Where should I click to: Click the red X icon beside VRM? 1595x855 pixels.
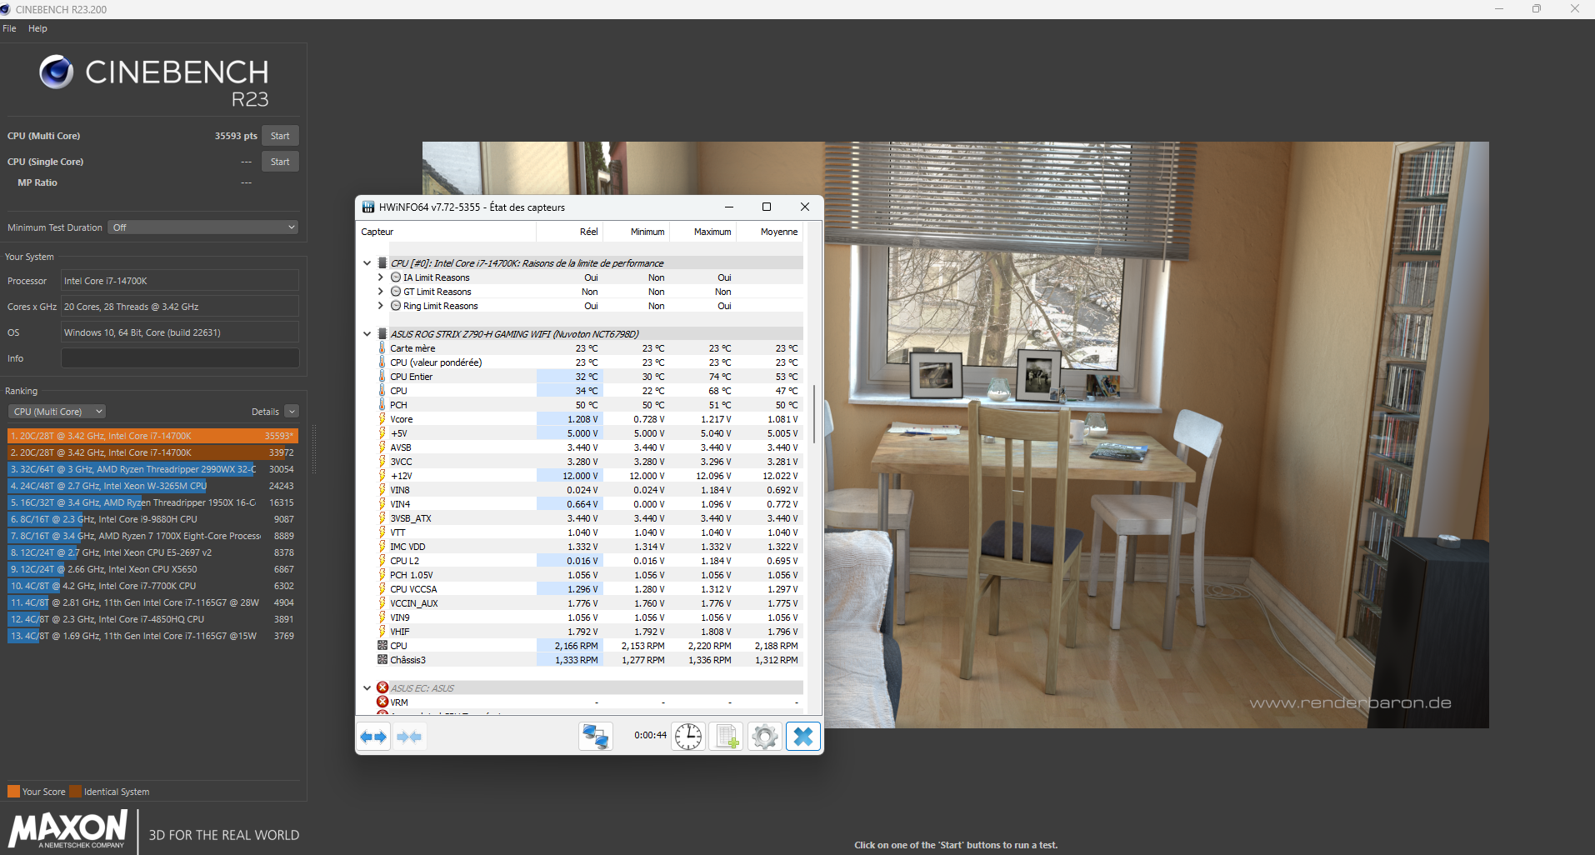coord(382,702)
